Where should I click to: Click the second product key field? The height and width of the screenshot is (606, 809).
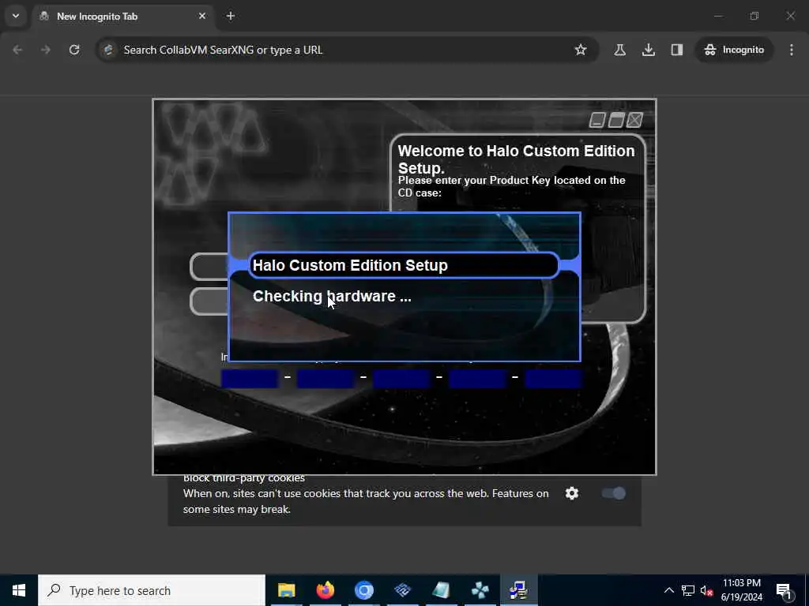(325, 379)
